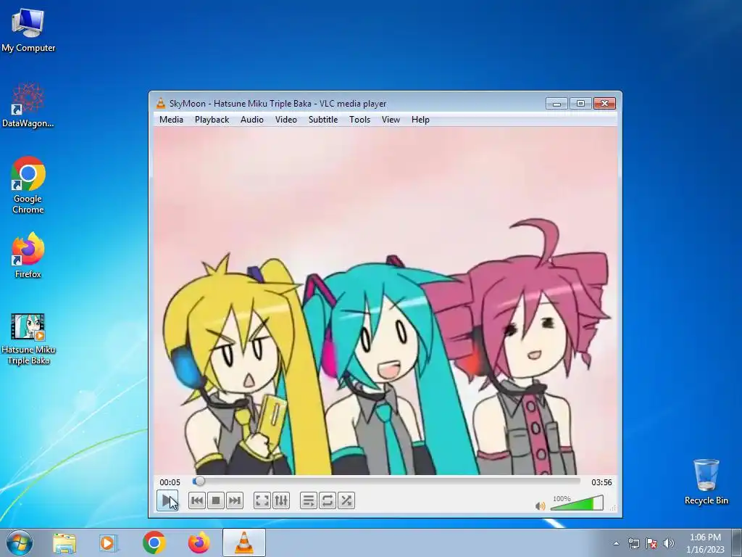Viewport: 742px width, 557px height.
Task: Open Firefox from the taskbar
Action: 199,542
